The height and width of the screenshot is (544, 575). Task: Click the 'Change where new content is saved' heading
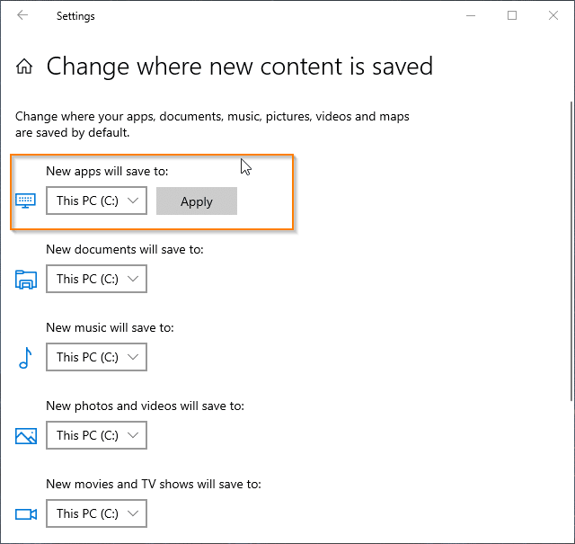pyautogui.click(x=240, y=67)
